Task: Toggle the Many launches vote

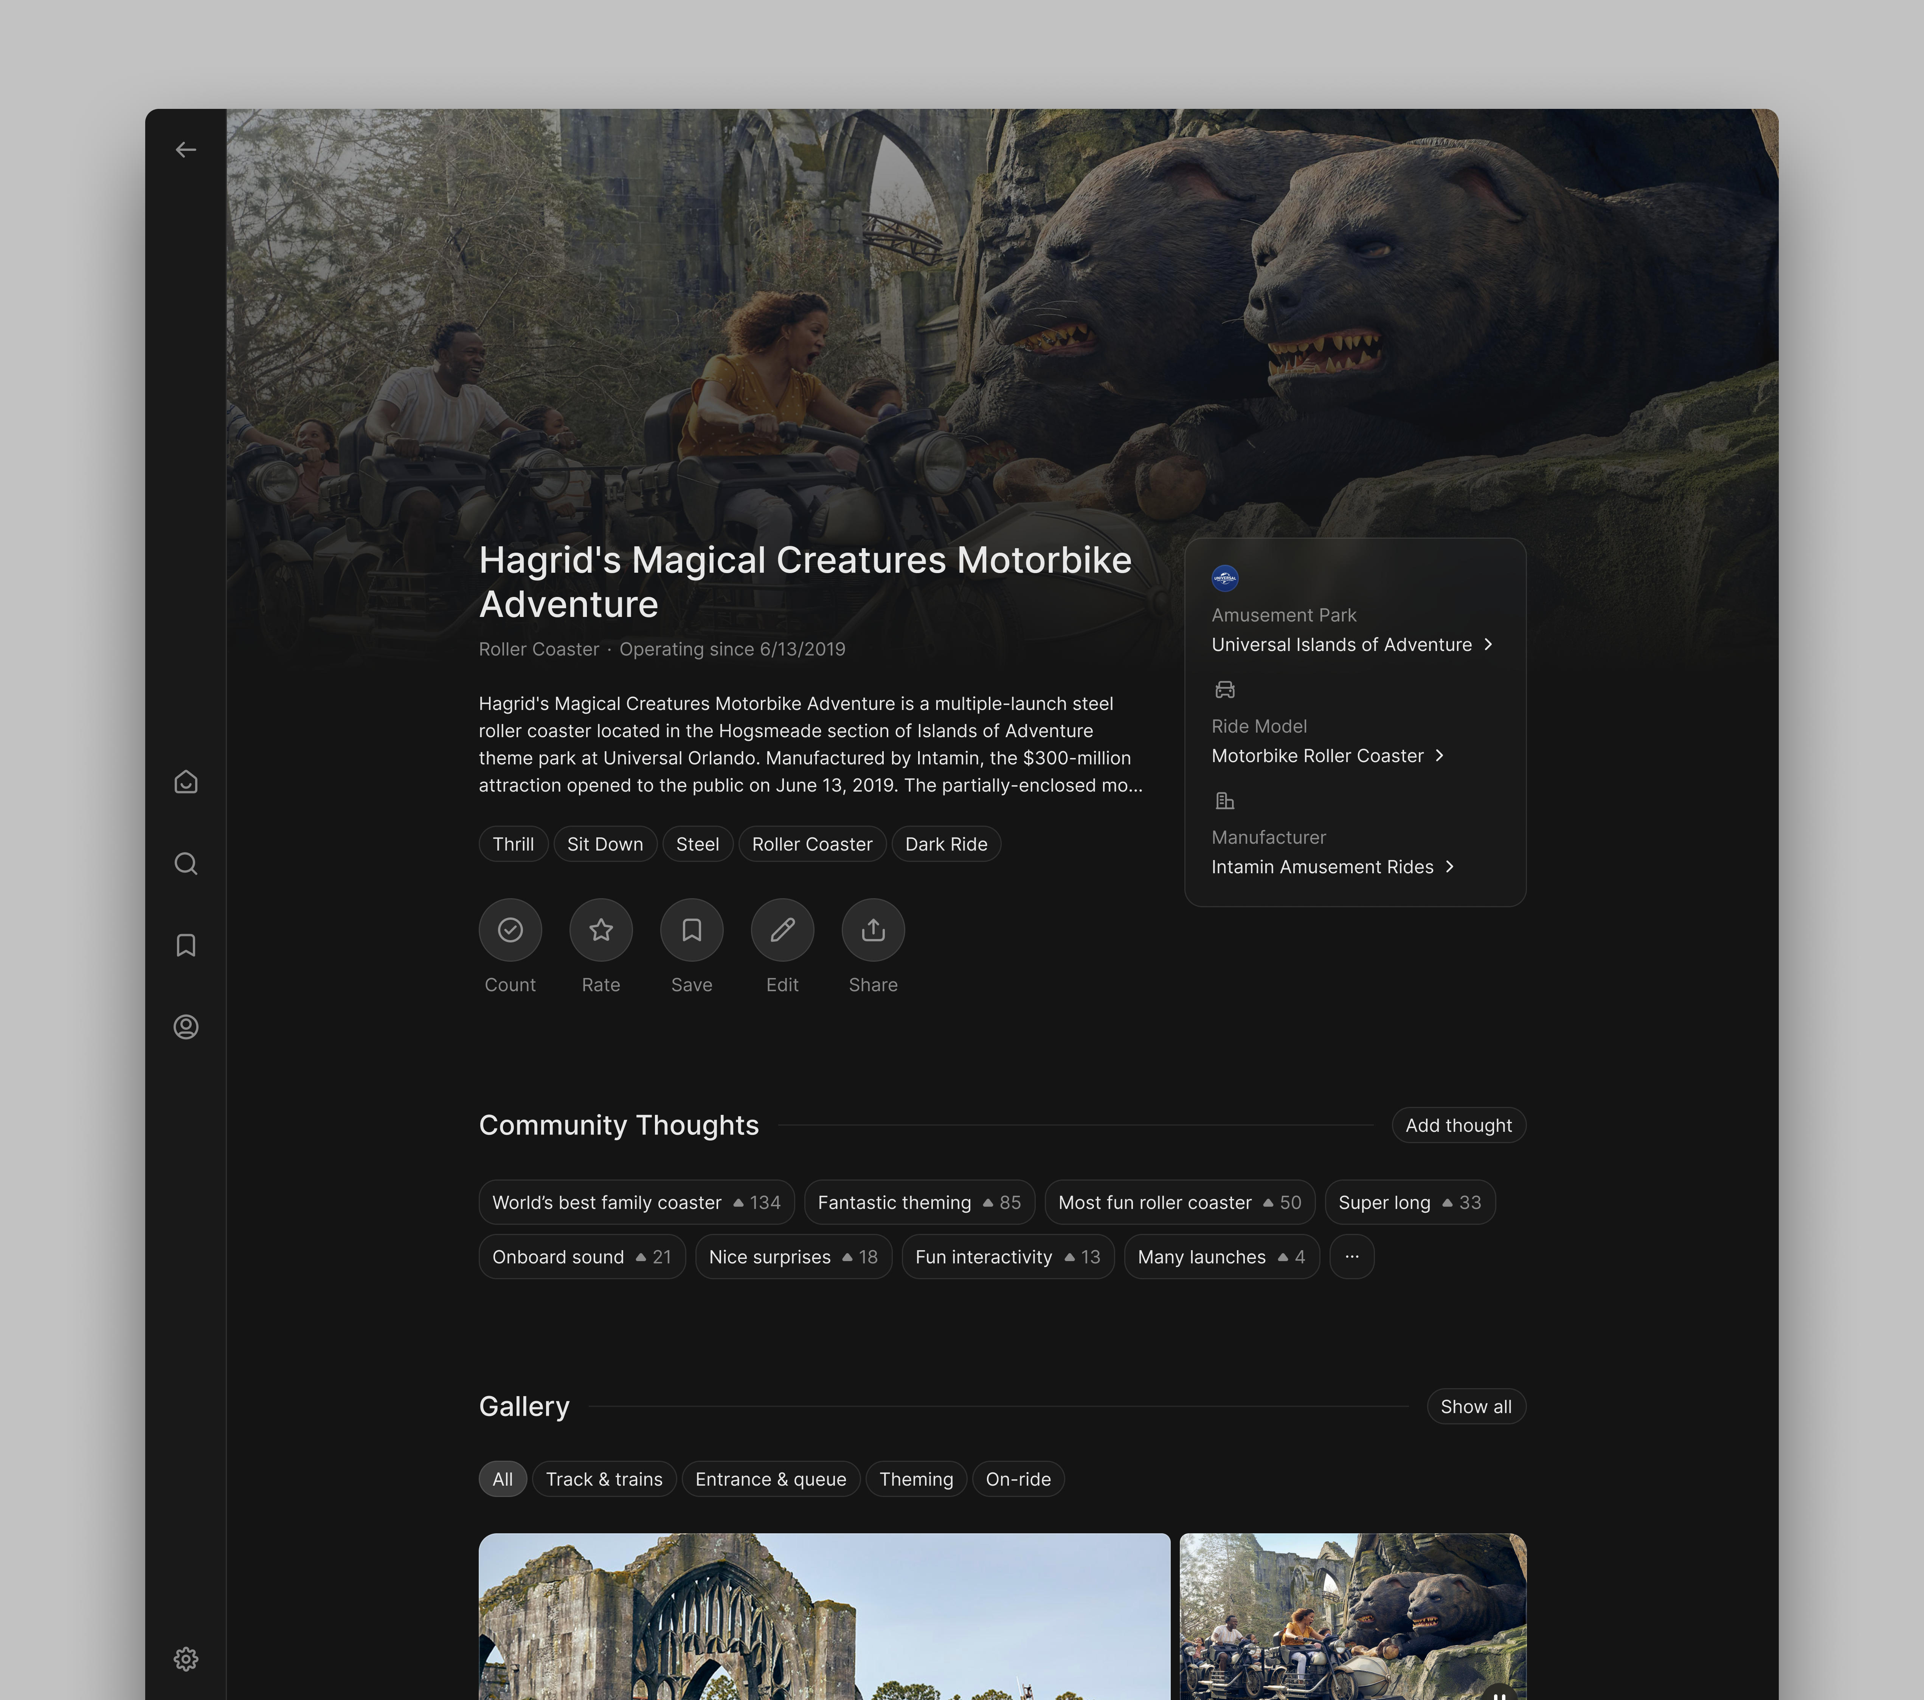Action: [1283, 1257]
